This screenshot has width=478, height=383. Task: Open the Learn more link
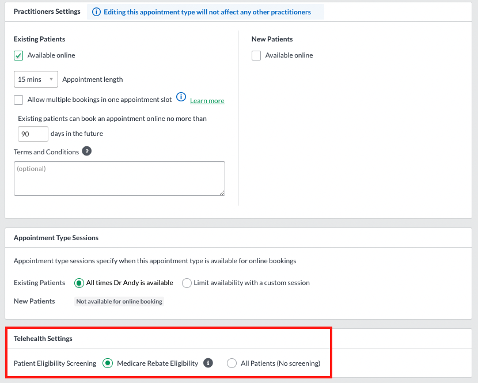[207, 101]
